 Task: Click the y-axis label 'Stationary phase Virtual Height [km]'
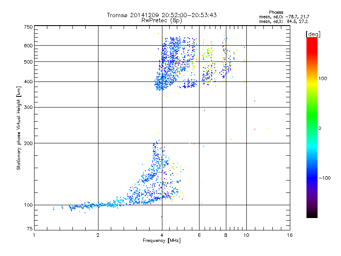coord(19,128)
